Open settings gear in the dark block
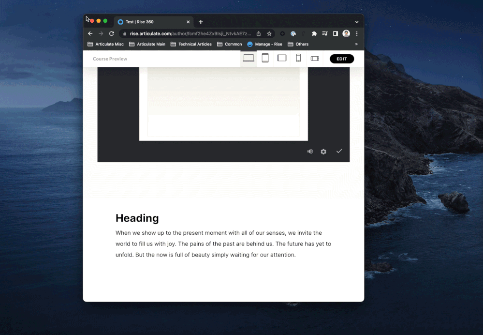This screenshot has height=335, width=483. [323, 152]
